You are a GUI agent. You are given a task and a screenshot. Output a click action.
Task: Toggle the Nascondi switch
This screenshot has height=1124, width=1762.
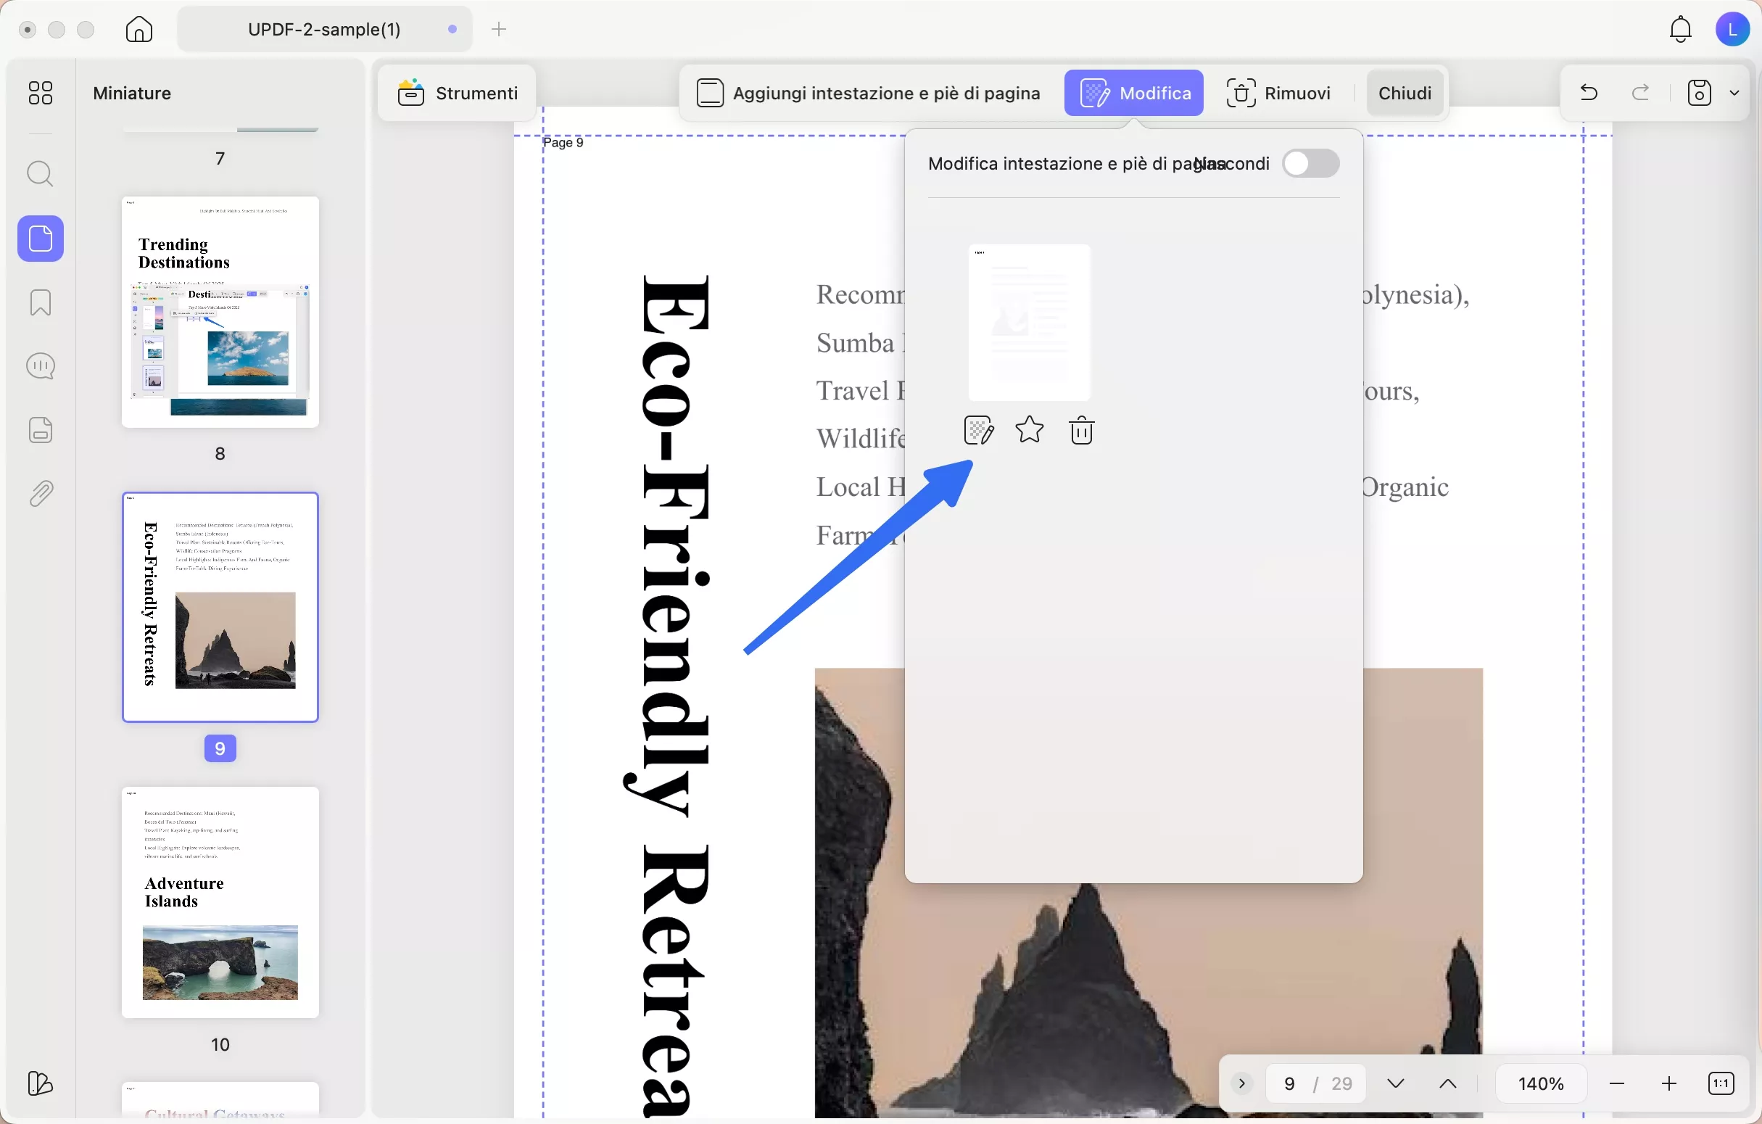[1310, 163]
